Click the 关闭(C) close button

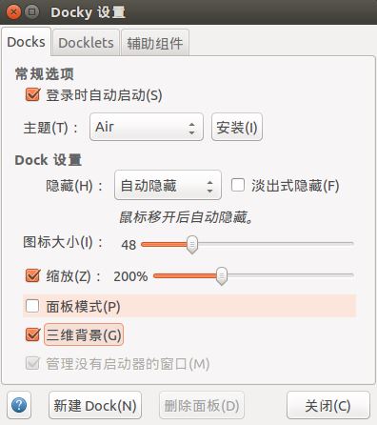coord(328,405)
